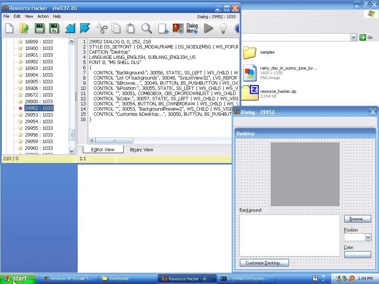Copy using the documents icon
Screen dimensions: 379x284
point(116,28)
